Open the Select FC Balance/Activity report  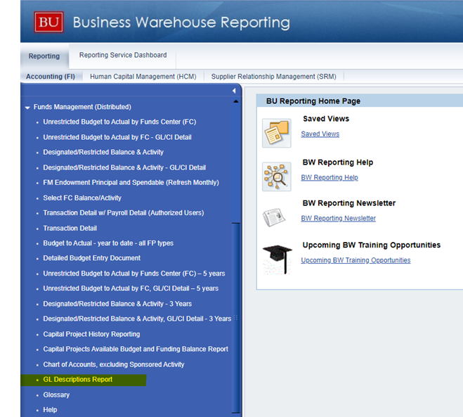pos(82,198)
